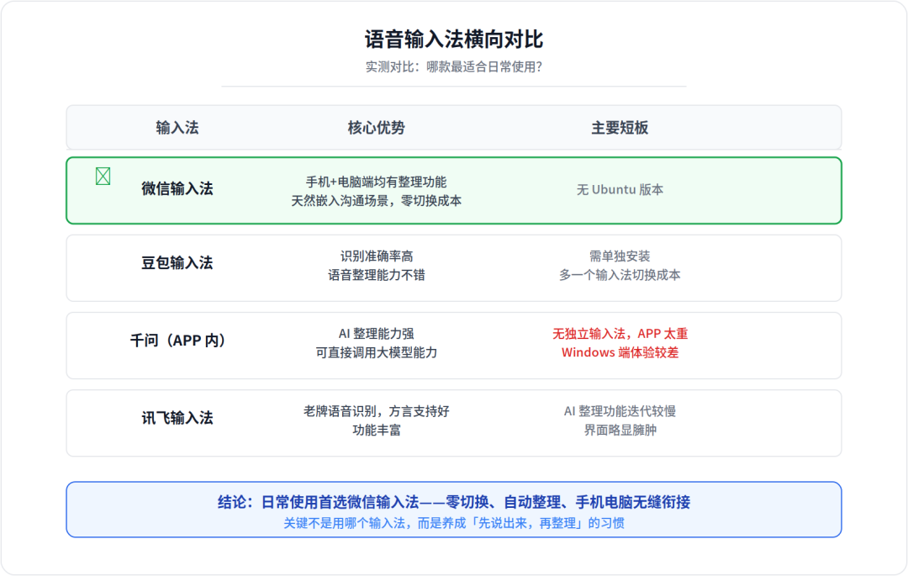Image resolution: width=908 pixels, height=576 pixels.
Task: Click the text AI 整理能力强
Action: pos(377,334)
